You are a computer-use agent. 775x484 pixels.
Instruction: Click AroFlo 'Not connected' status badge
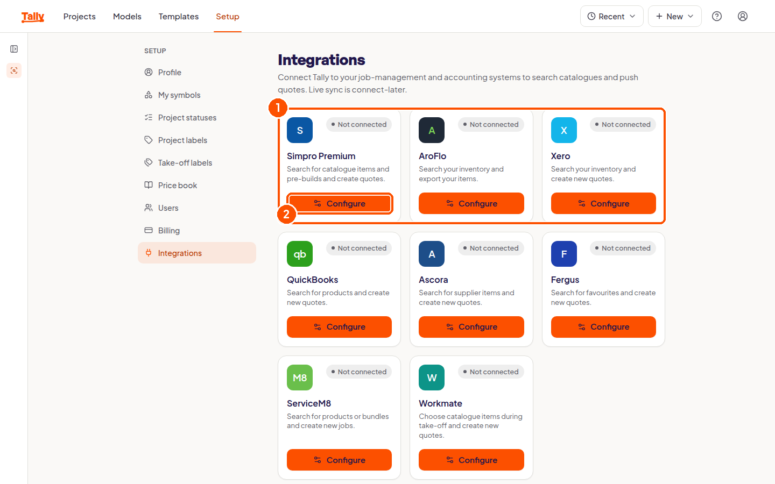coord(491,124)
